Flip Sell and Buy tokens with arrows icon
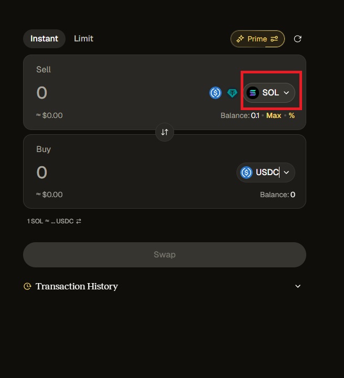Viewport: 344px width, 378px height. point(165,132)
